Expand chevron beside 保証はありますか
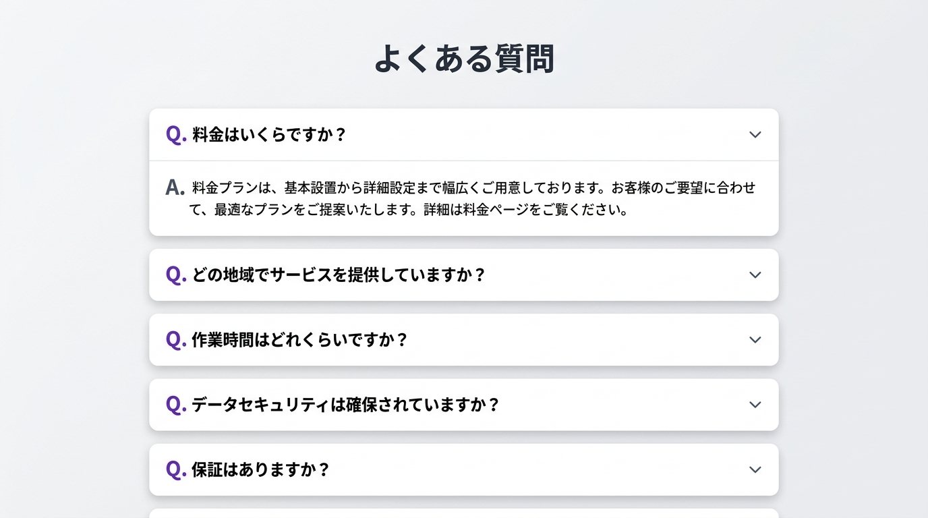 755,469
